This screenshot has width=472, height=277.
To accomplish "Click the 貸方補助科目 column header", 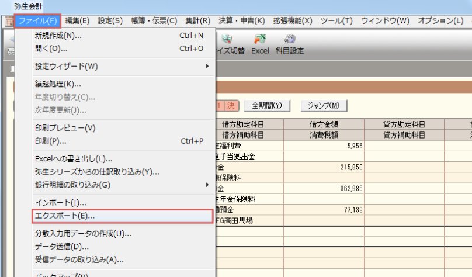I will [404, 135].
